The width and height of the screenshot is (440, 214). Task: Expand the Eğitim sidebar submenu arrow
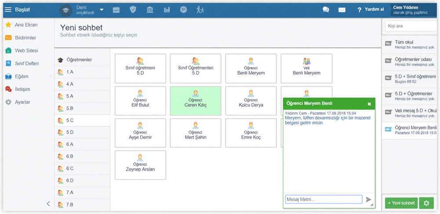[x=50, y=76]
